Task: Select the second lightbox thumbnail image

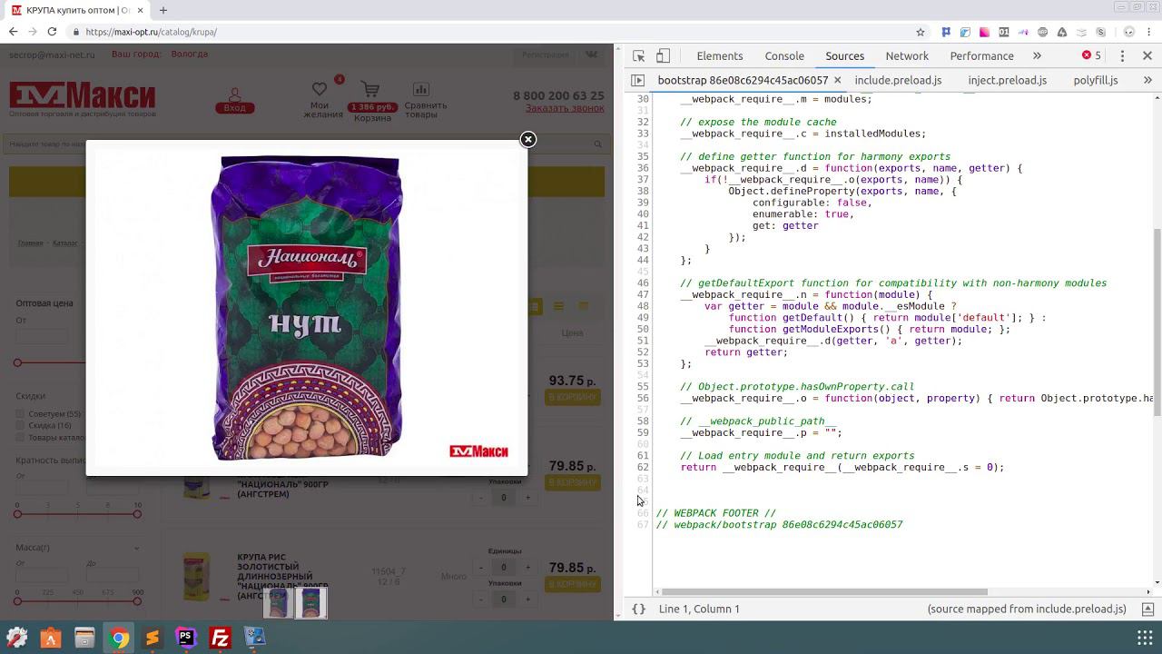Action: [x=311, y=603]
